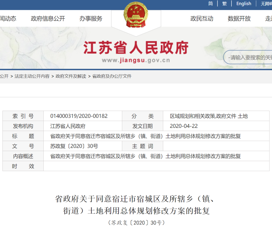Select document number 苏政复〔2020〕30号 in table
The image size is (272, 233).
pos(74,146)
